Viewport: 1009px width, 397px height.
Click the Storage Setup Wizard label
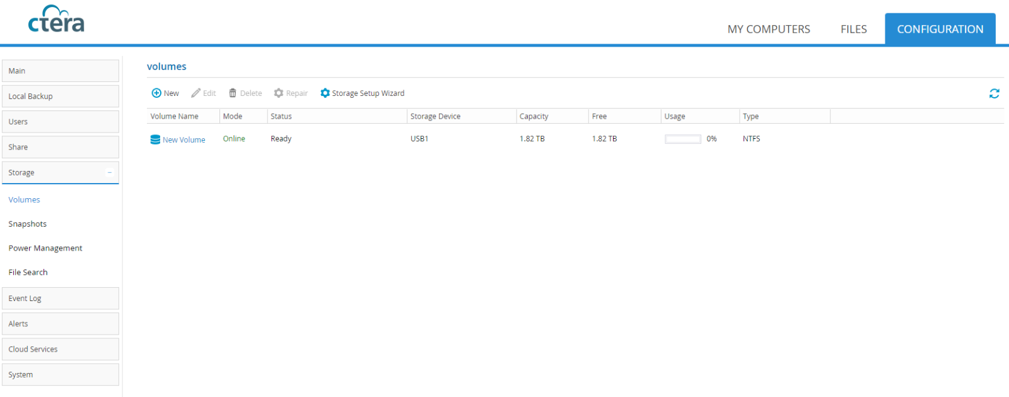[368, 93]
